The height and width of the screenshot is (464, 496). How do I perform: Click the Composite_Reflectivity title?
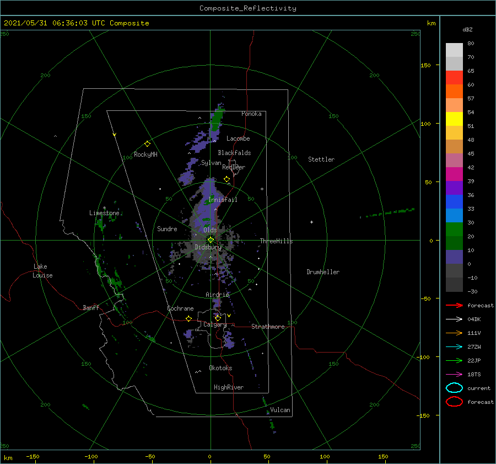(248, 8)
